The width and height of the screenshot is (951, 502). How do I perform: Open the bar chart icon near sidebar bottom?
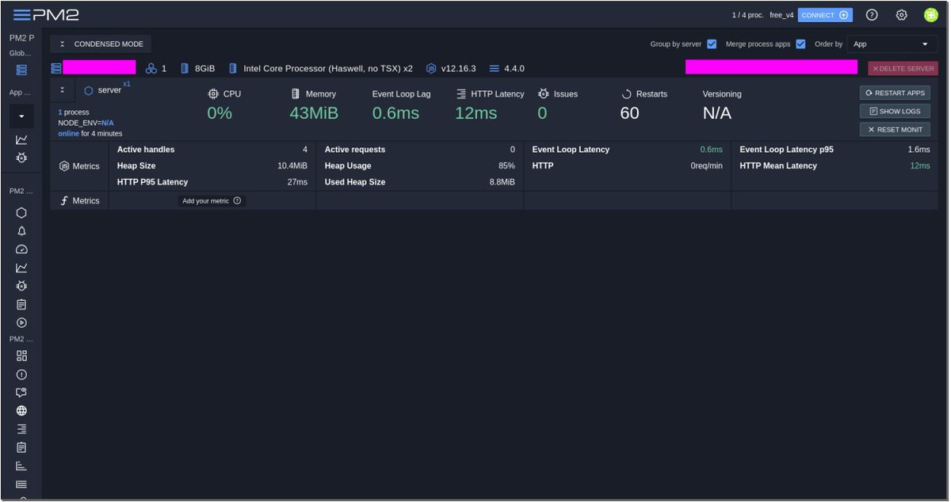(21, 466)
